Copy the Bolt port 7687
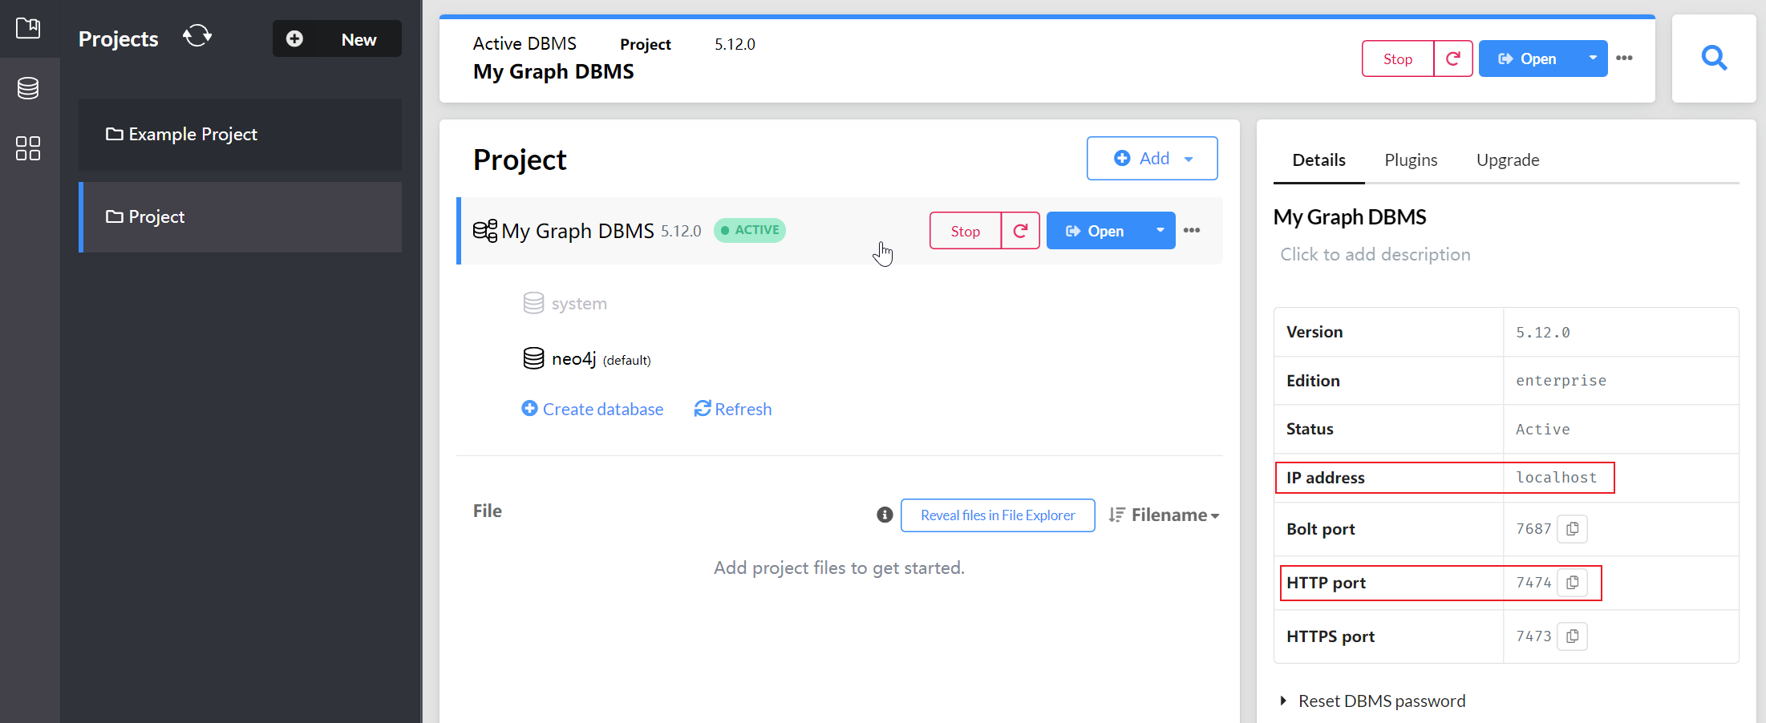The width and height of the screenshot is (1766, 723). (x=1573, y=529)
